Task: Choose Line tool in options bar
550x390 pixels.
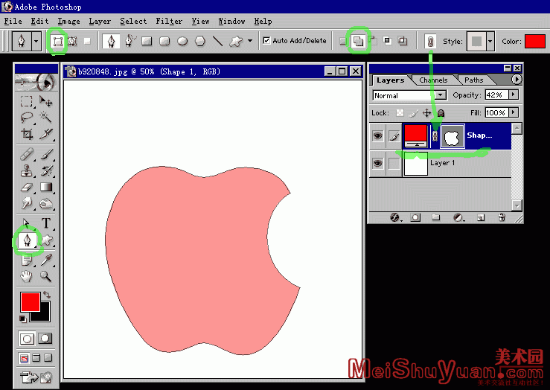Action: click(218, 41)
